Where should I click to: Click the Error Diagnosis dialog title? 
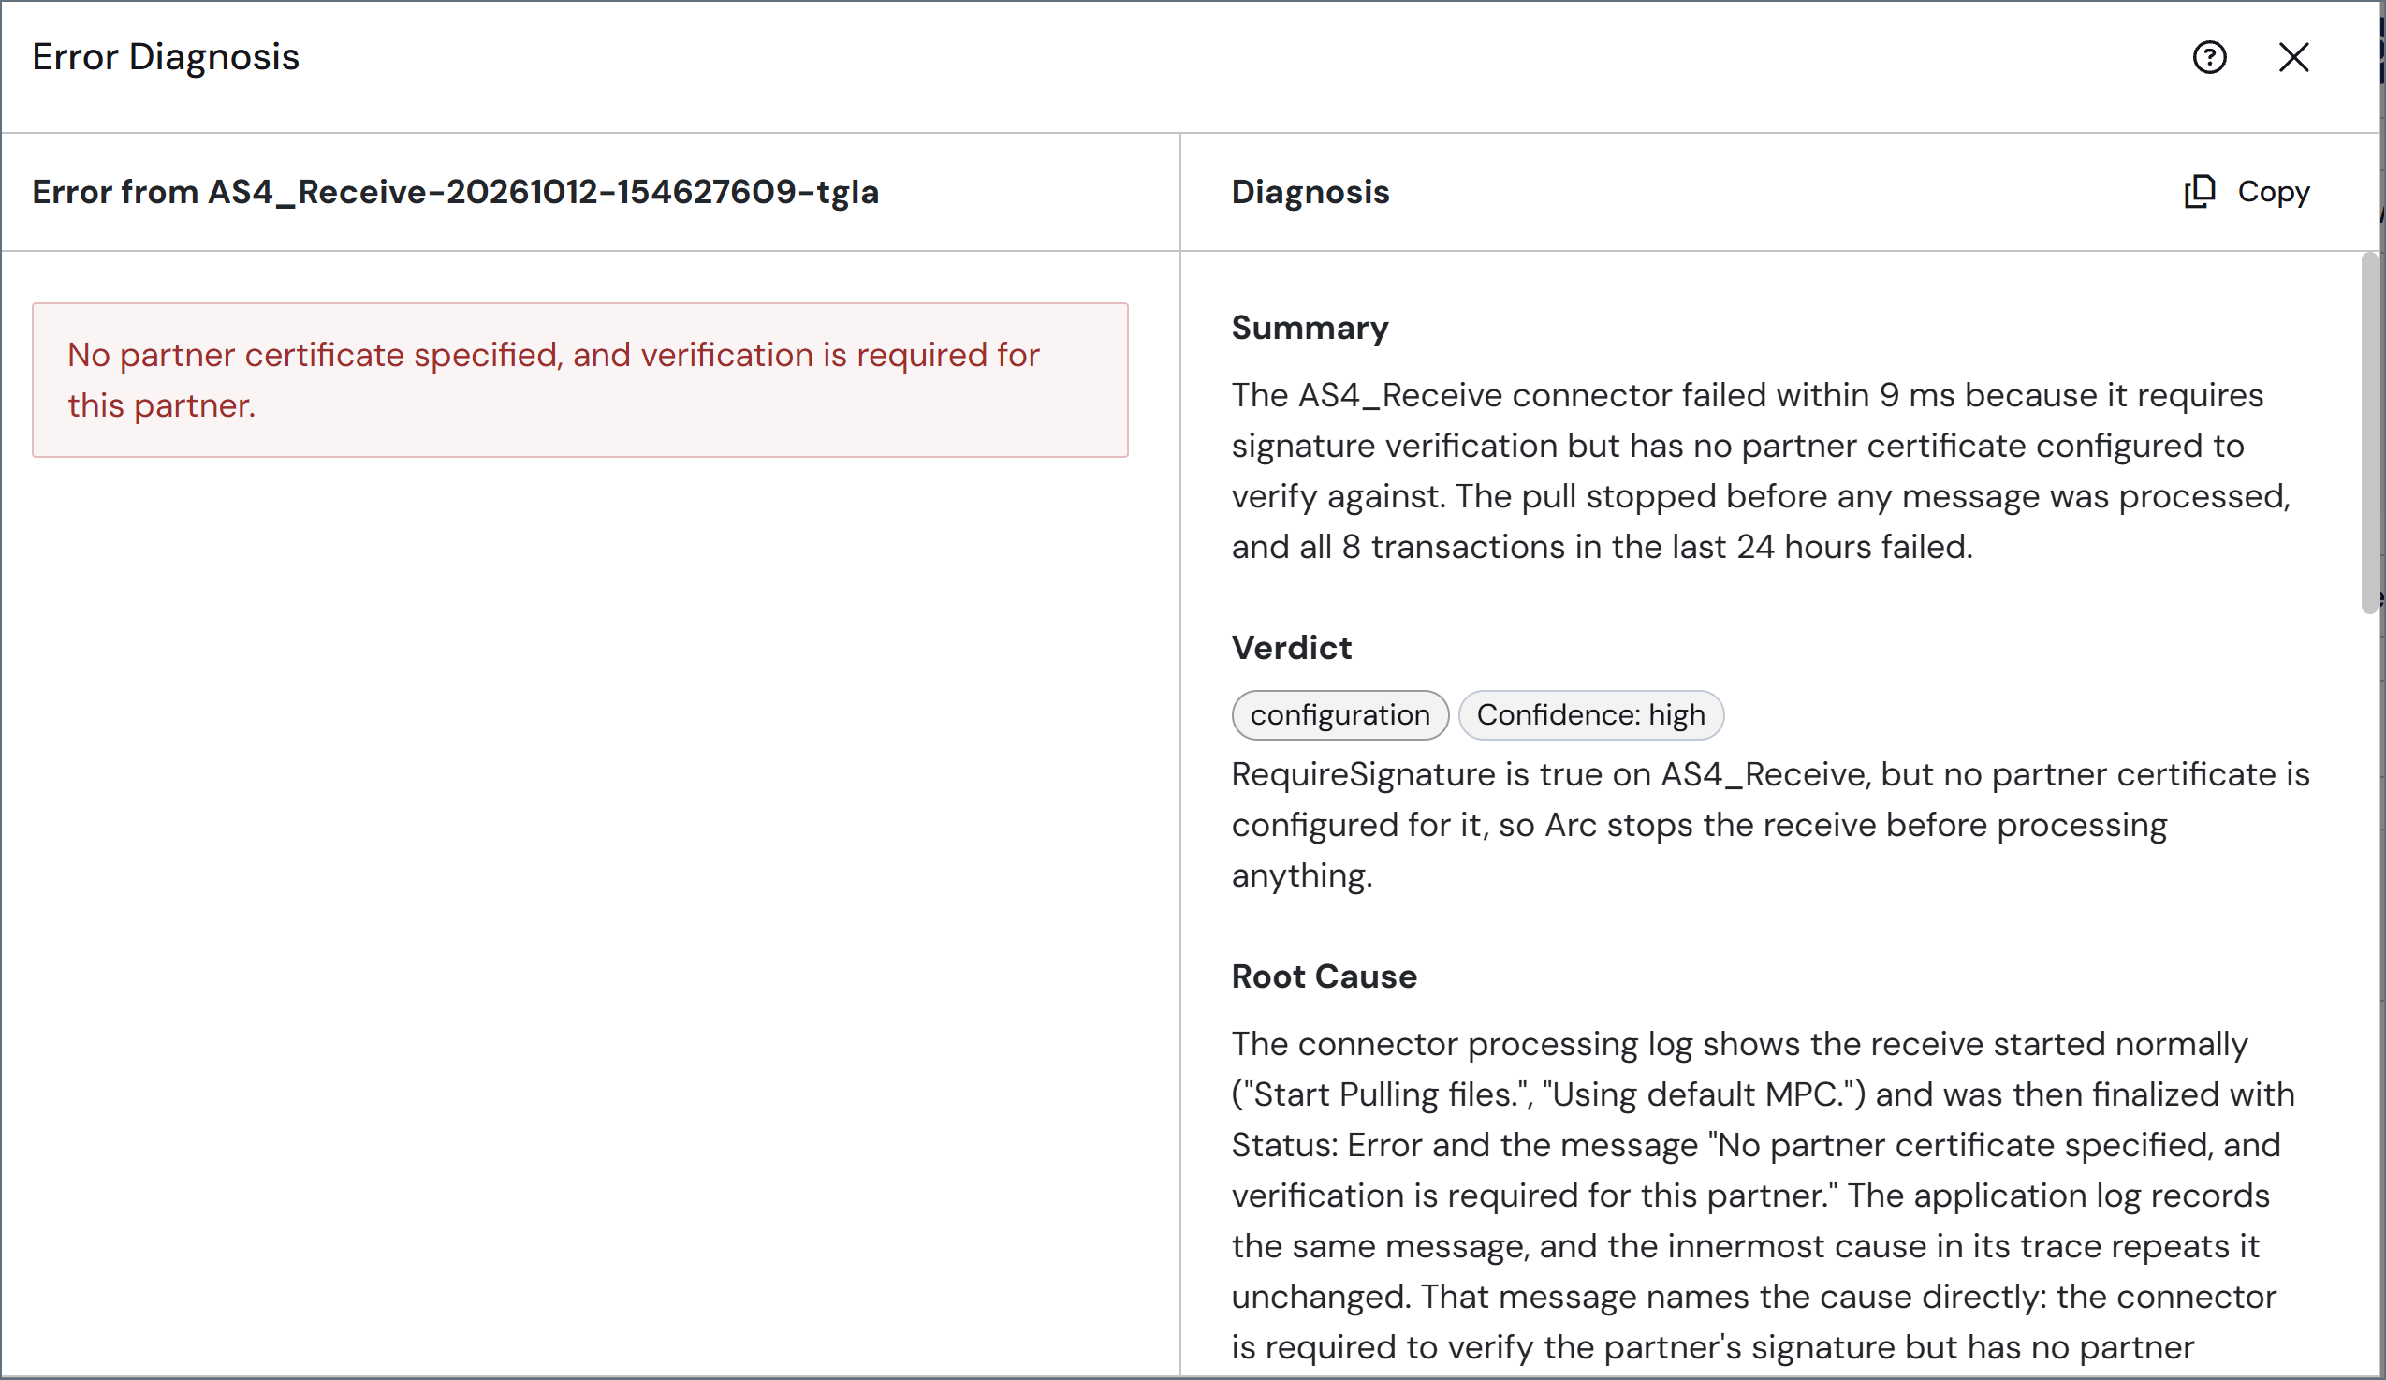click(x=166, y=57)
